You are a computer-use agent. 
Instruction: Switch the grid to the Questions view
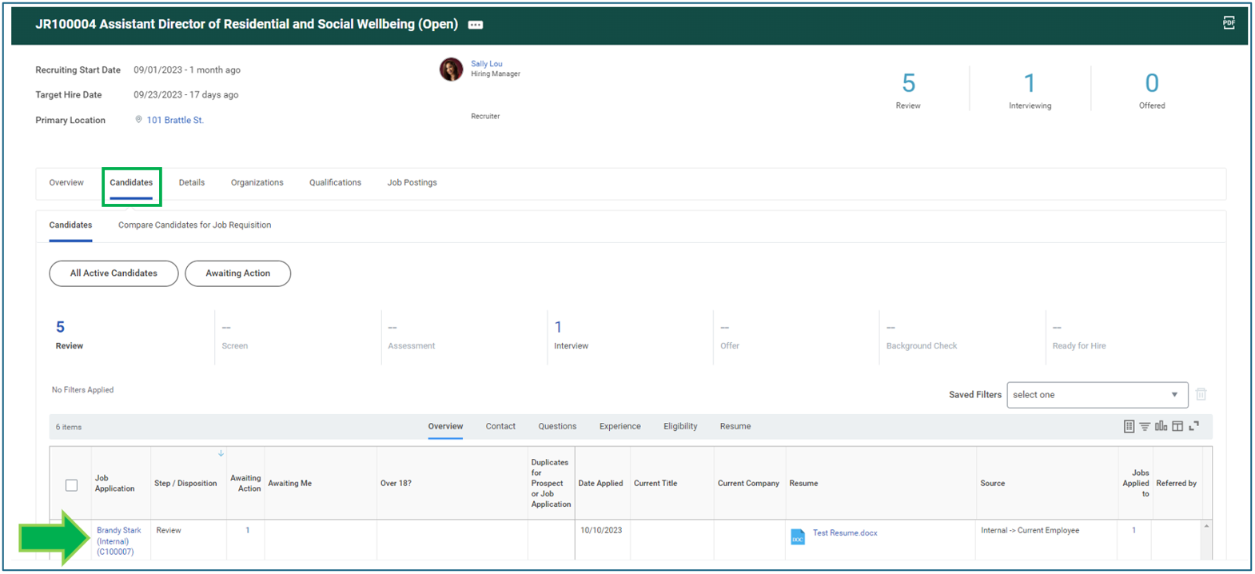coord(557,427)
